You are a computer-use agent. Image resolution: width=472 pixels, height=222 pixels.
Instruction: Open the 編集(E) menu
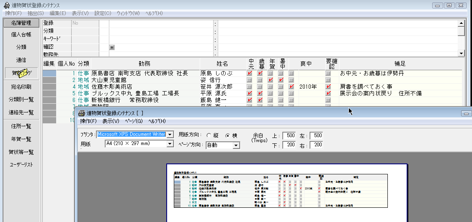pos(58,13)
